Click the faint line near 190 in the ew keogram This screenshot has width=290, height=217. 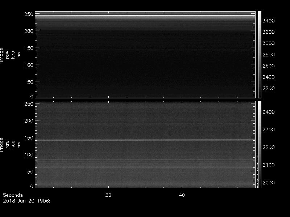point(145,124)
